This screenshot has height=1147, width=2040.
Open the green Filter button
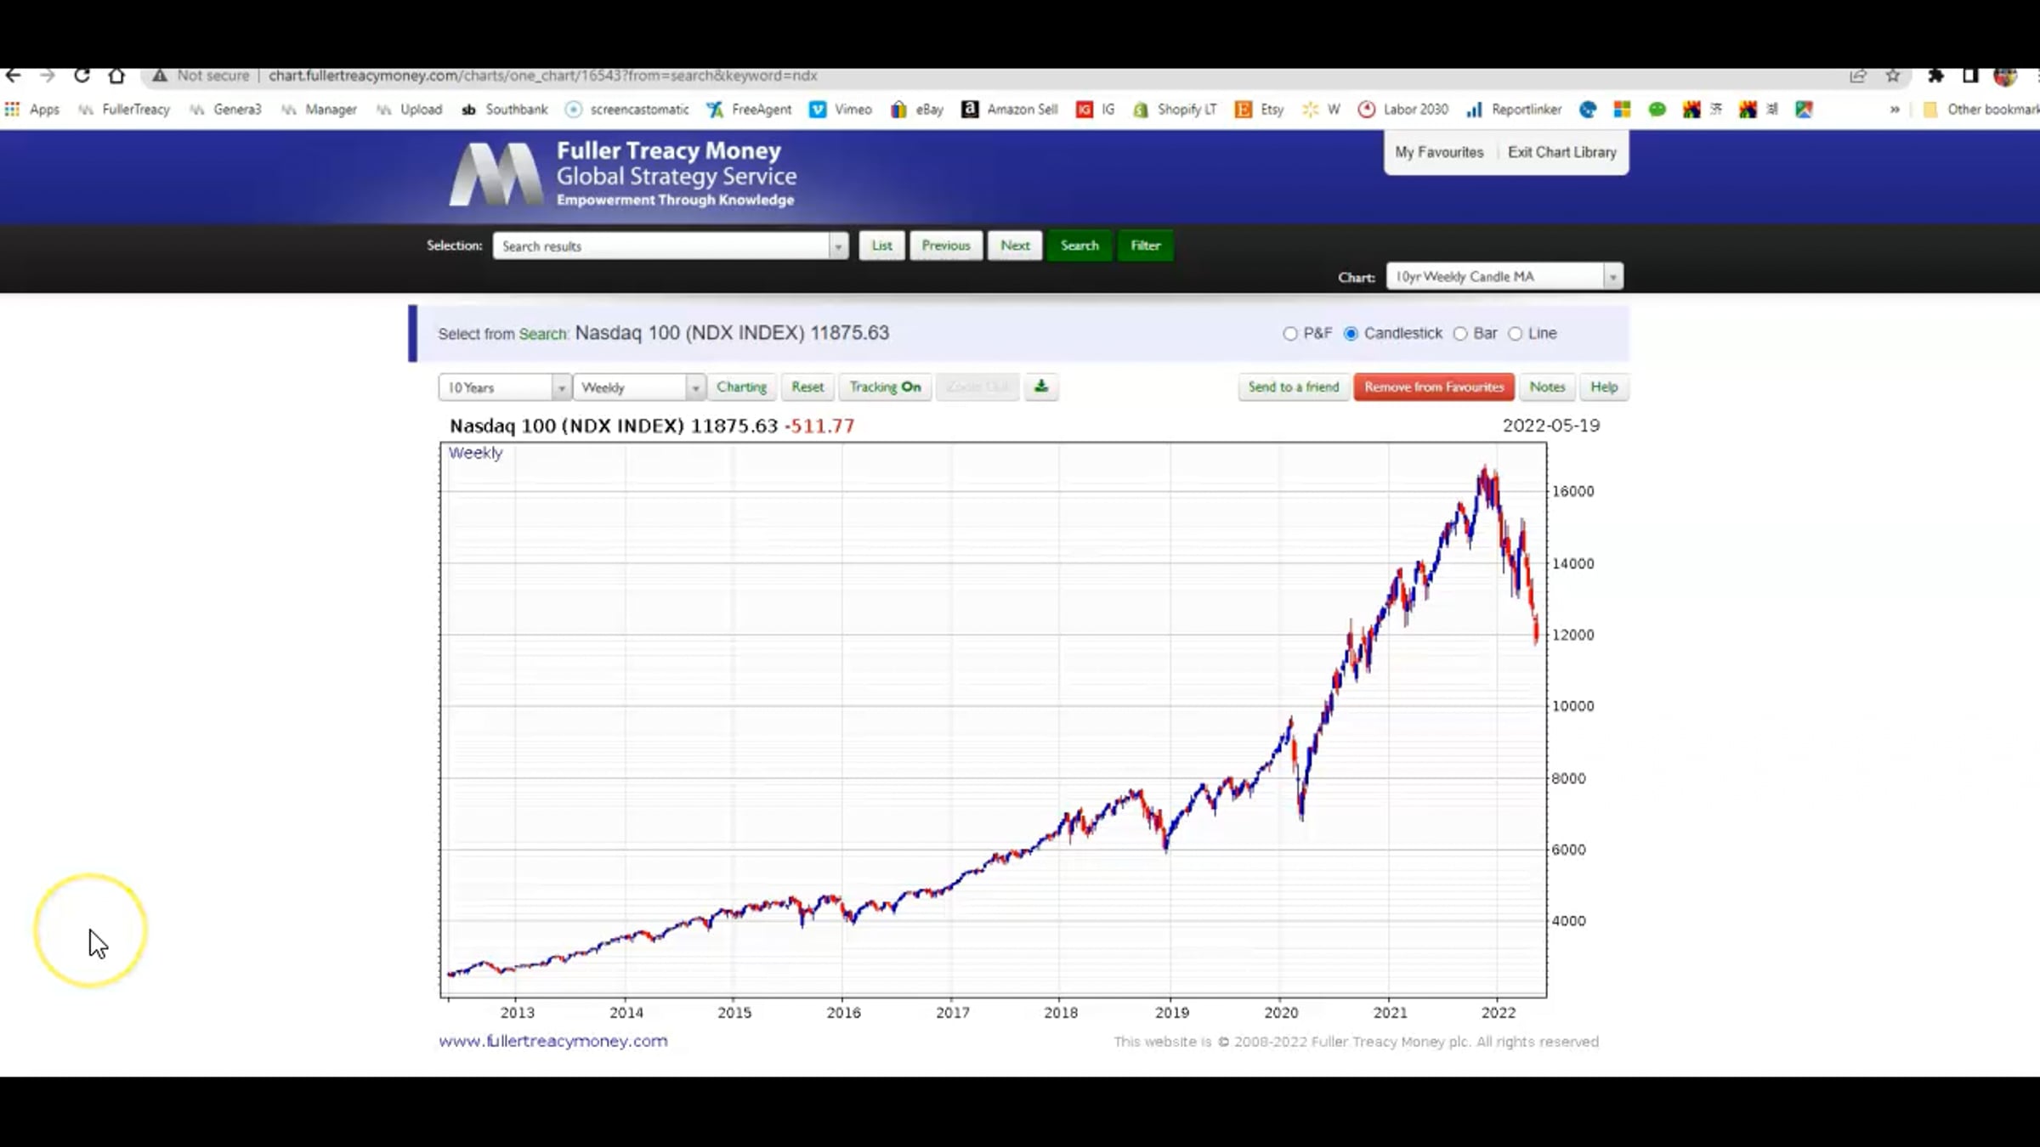(x=1146, y=246)
